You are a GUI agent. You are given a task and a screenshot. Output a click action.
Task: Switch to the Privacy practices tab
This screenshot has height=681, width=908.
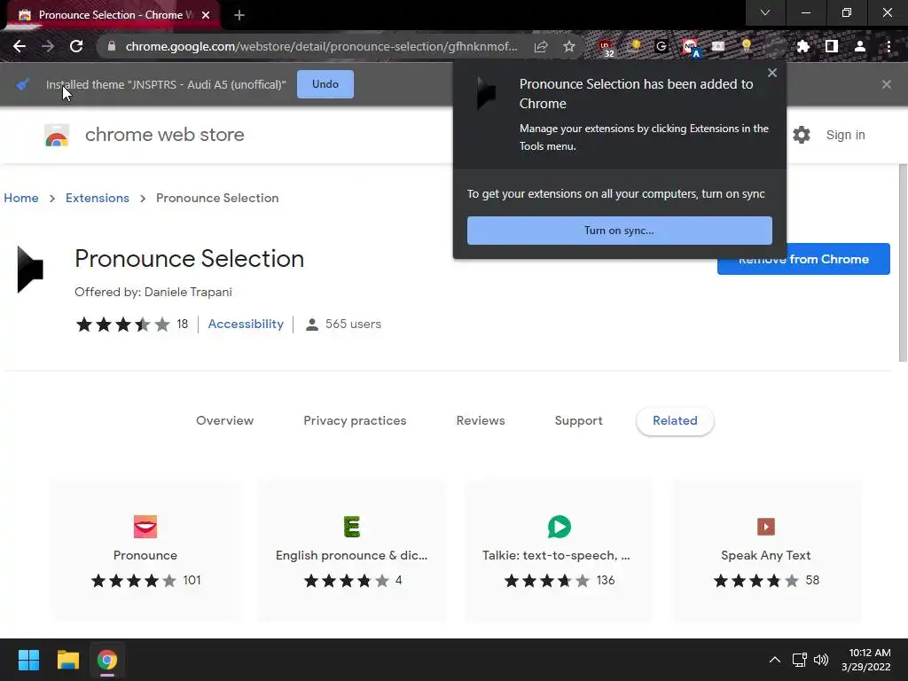[355, 421]
